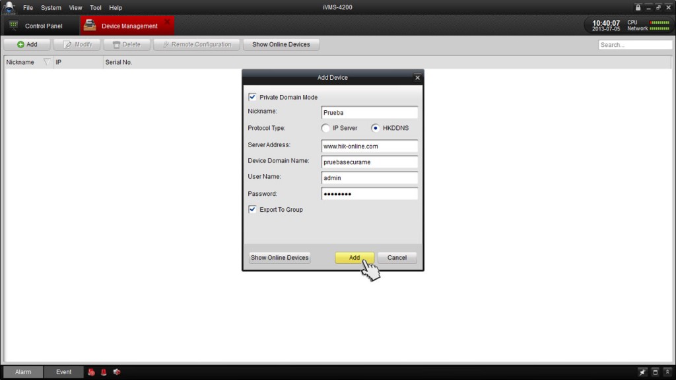Click Show Online Devices in the toolbar
Viewport: 676px width, 380px height.
pyautogui.click(x=281, y=44)
